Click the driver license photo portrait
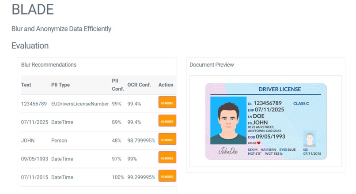Screen dimensions: 356x194 pyautogui.click(x=228, y=120)
